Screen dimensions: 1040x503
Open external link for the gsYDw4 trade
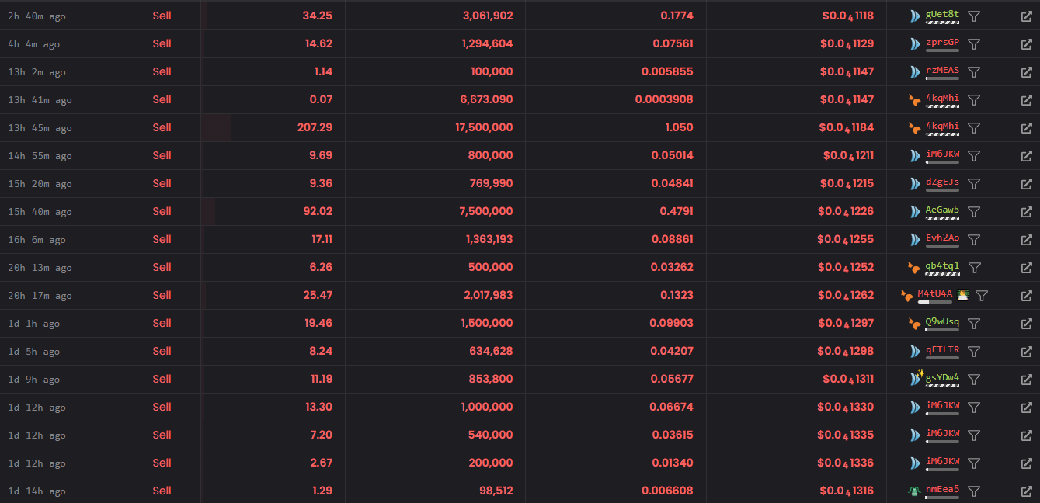[1026, 380]
